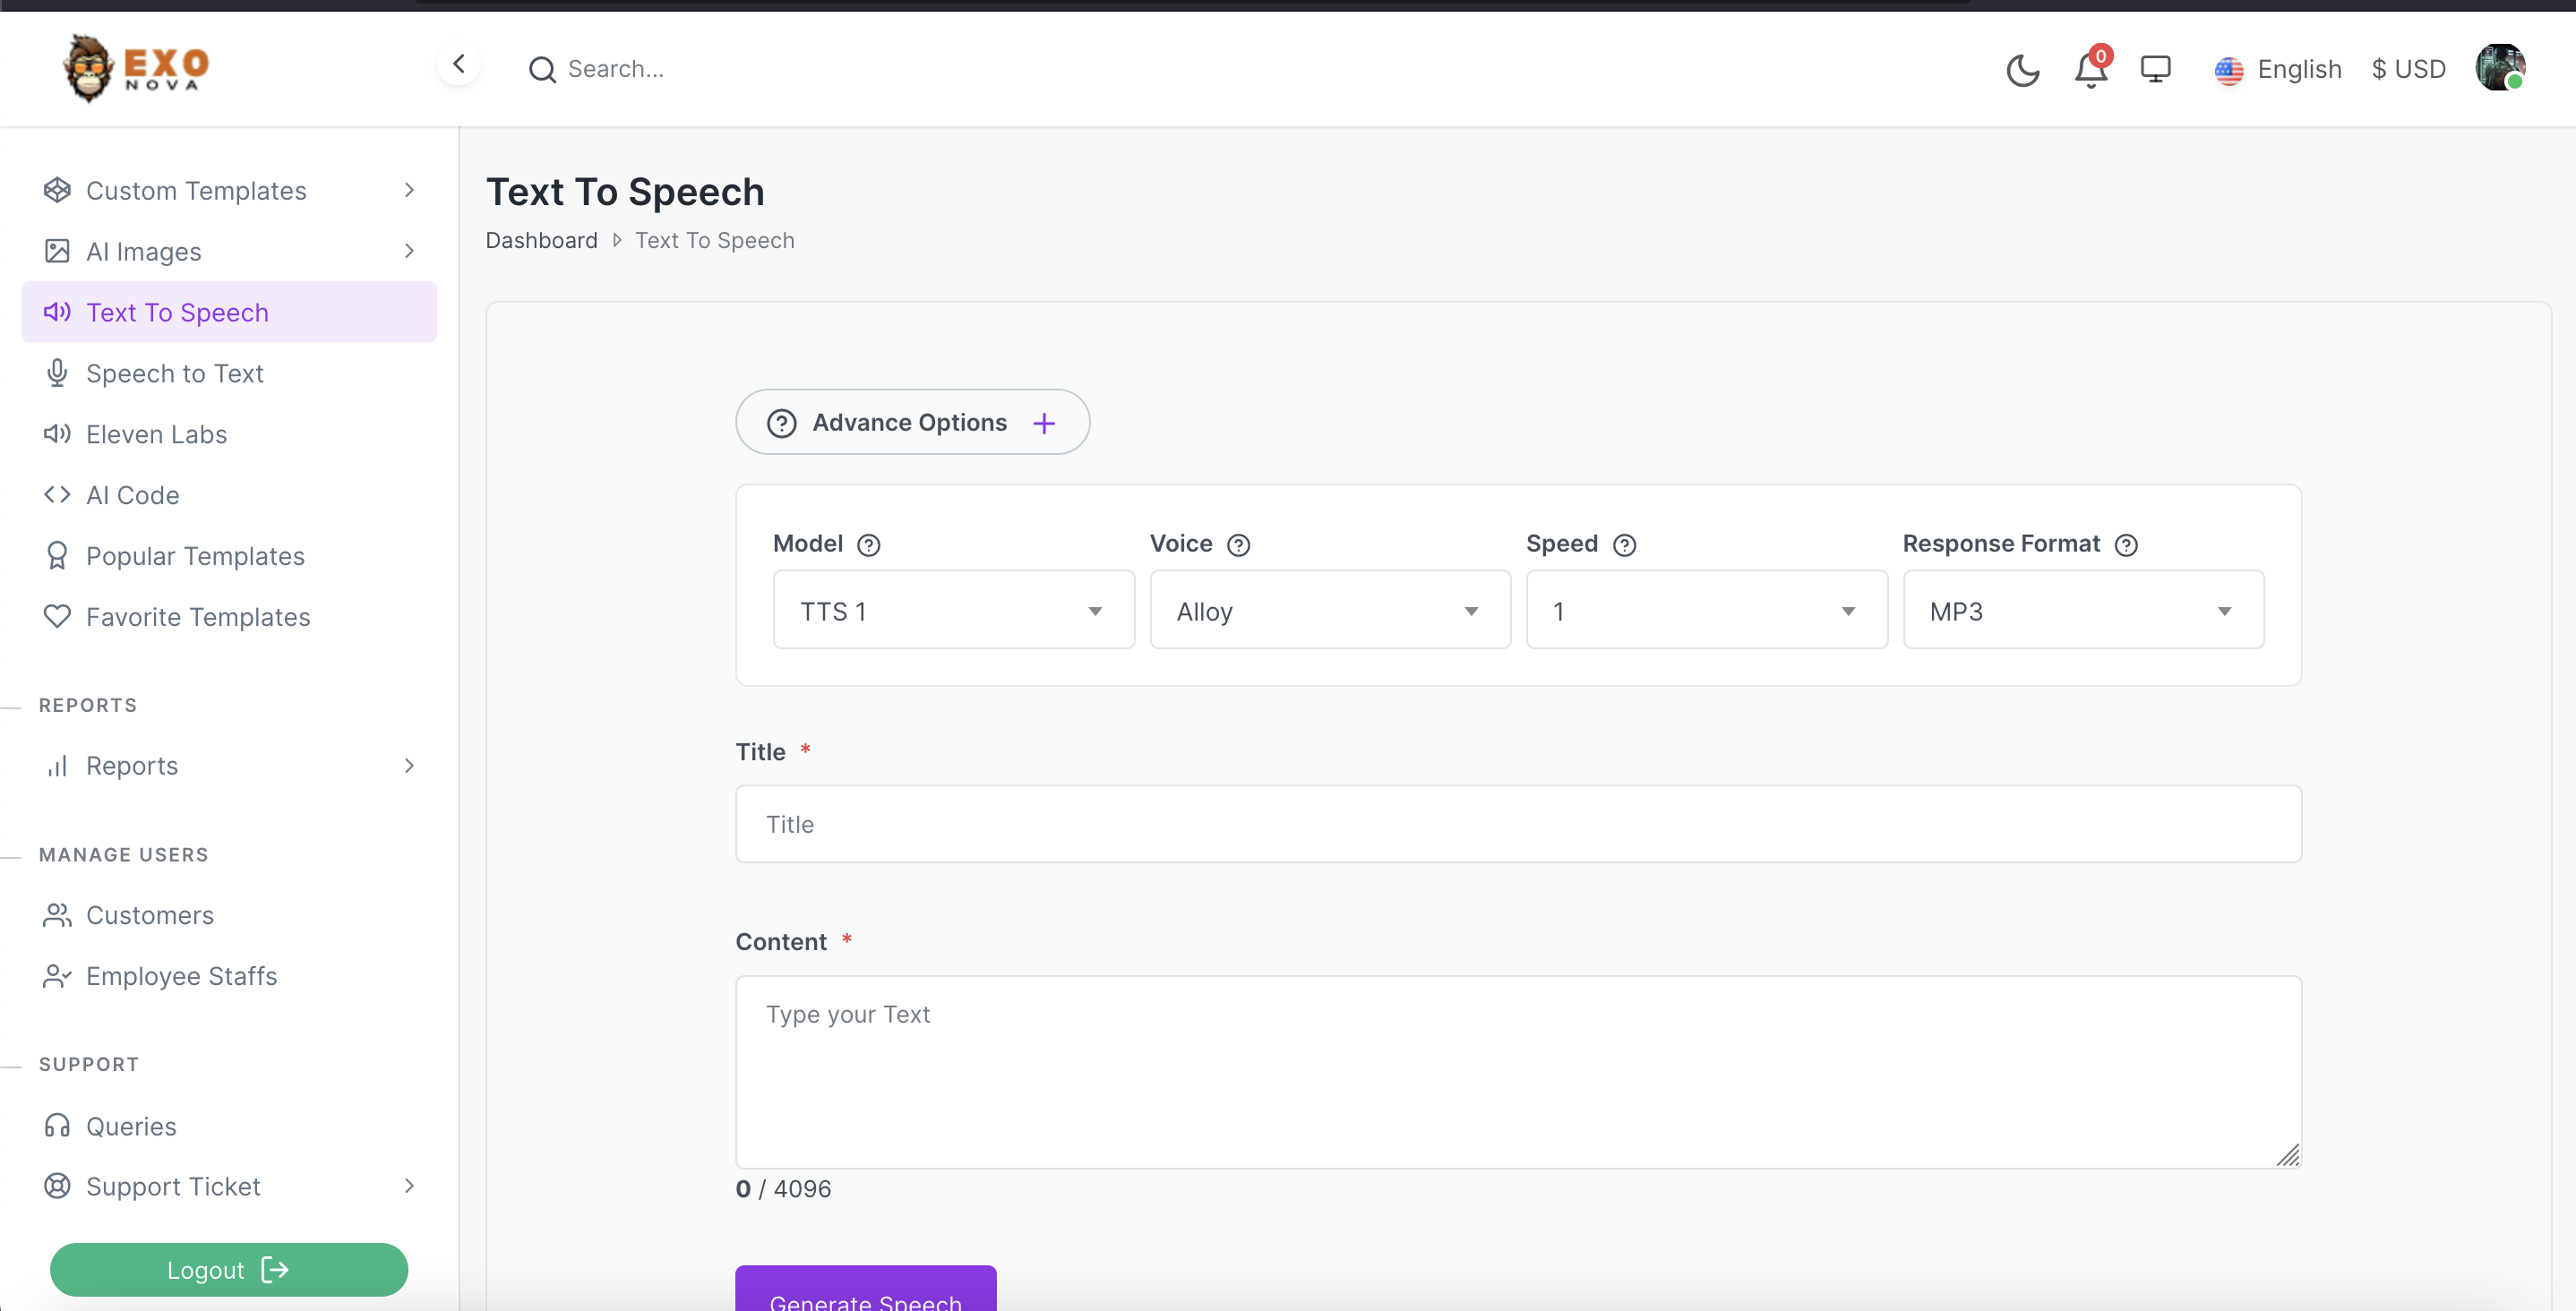Open the Model TTS 1 dropdown
This screenshot has width=2576, height=1311.
click(x=953, y=610)
